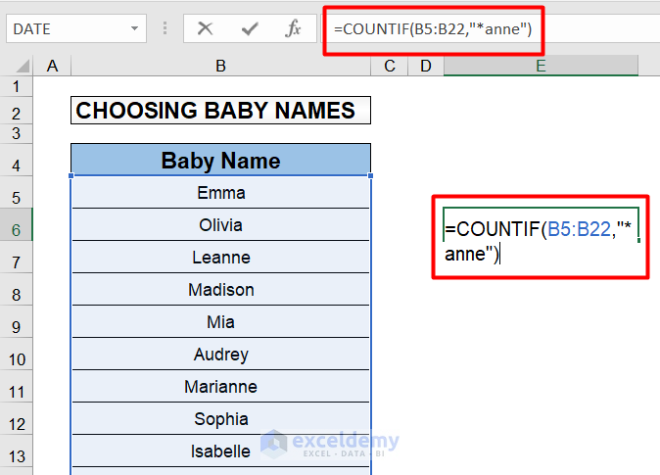Select row 3 header
The height and width of the screenshot is (475, 660).
pyautogui.click(x=16, y=133)
